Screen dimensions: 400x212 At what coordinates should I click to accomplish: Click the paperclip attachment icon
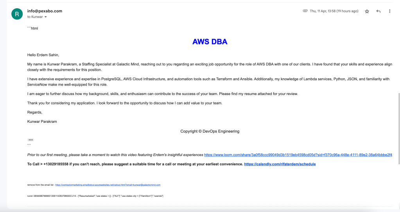[305, 11]
